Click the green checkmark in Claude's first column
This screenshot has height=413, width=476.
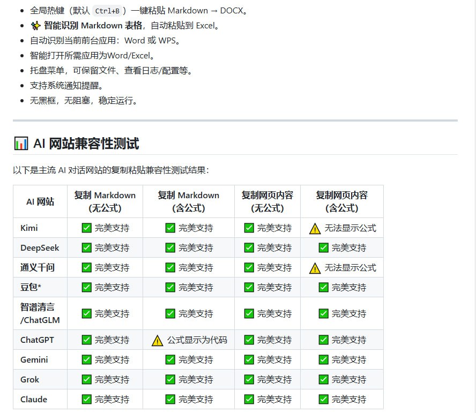86,399
